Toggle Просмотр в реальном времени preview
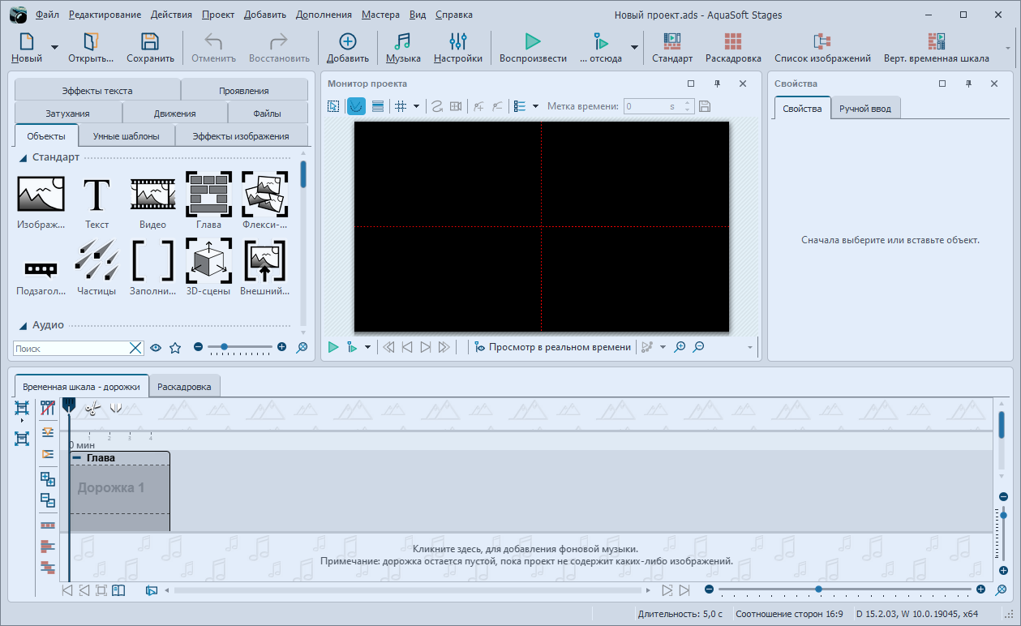This screenshot has width=1021, height=626. [x=551, y=347]
